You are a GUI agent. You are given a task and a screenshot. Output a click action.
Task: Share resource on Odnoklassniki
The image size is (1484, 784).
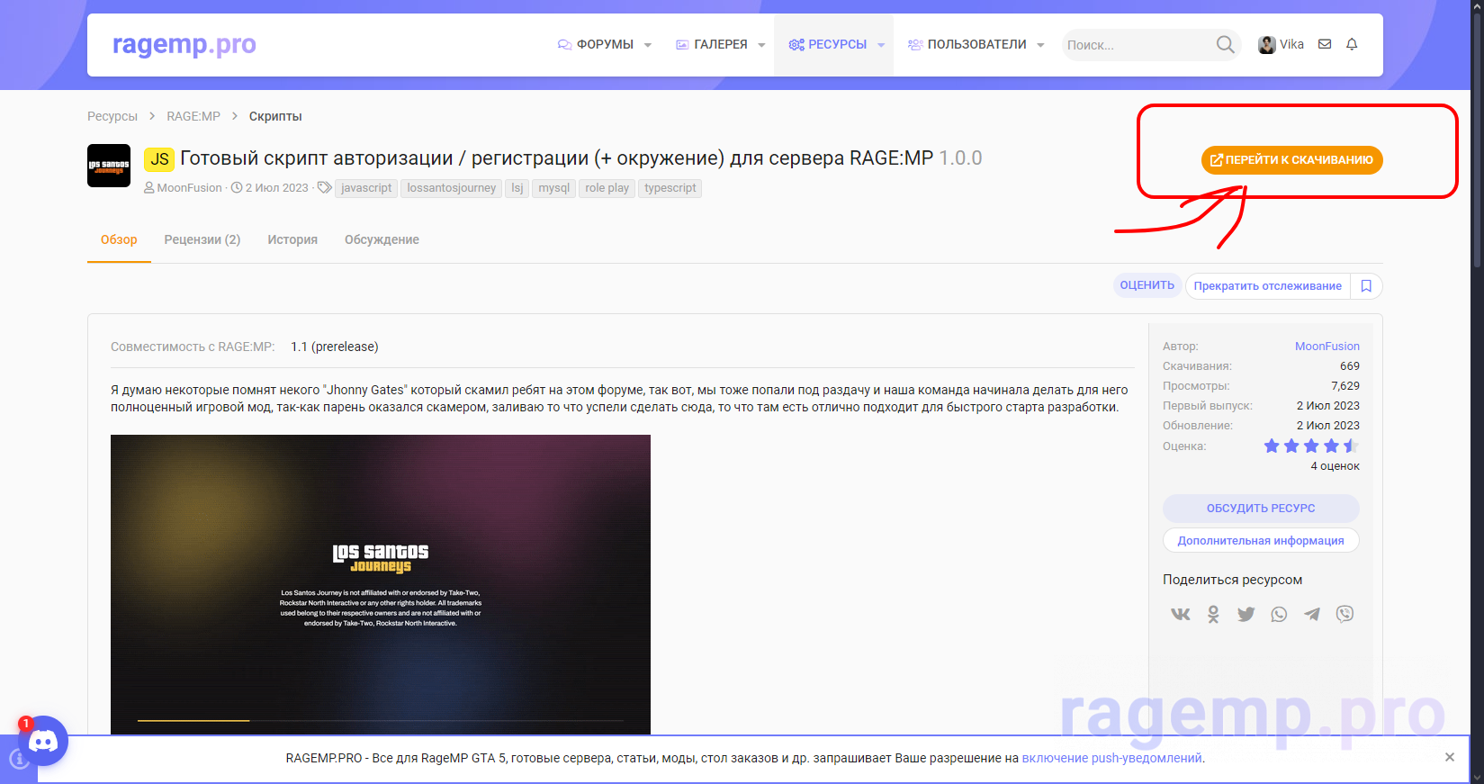tap(1213, 614)
